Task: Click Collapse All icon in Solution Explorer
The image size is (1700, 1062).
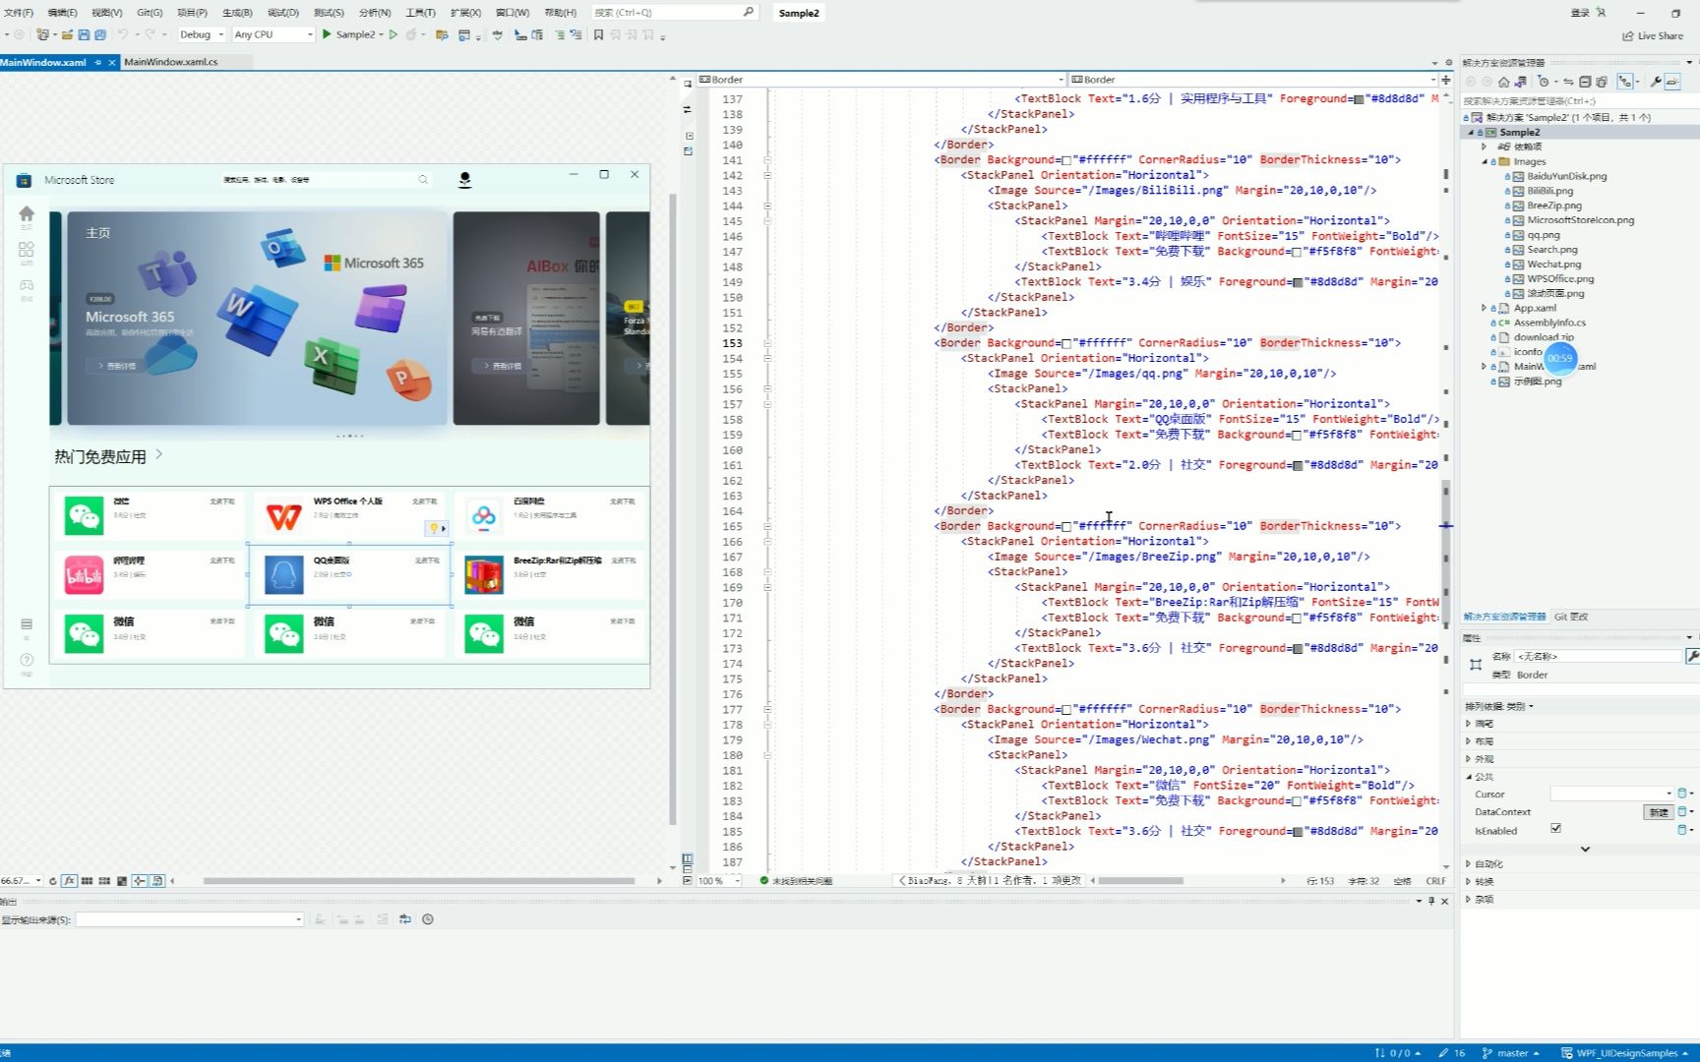Action: coord(1585,82)
